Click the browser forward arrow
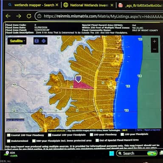The height and width of the screenshot is (163, 163). click(x=19, y=16)
